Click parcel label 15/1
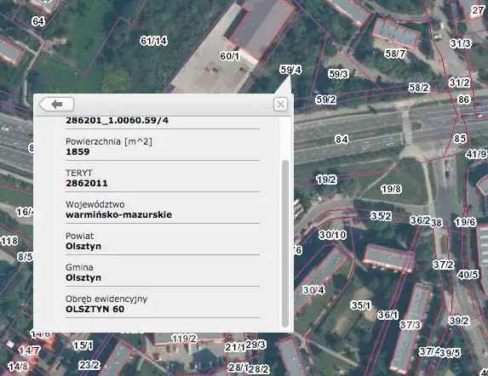This screenshot has height=376, width=488. tap(83, 345)
